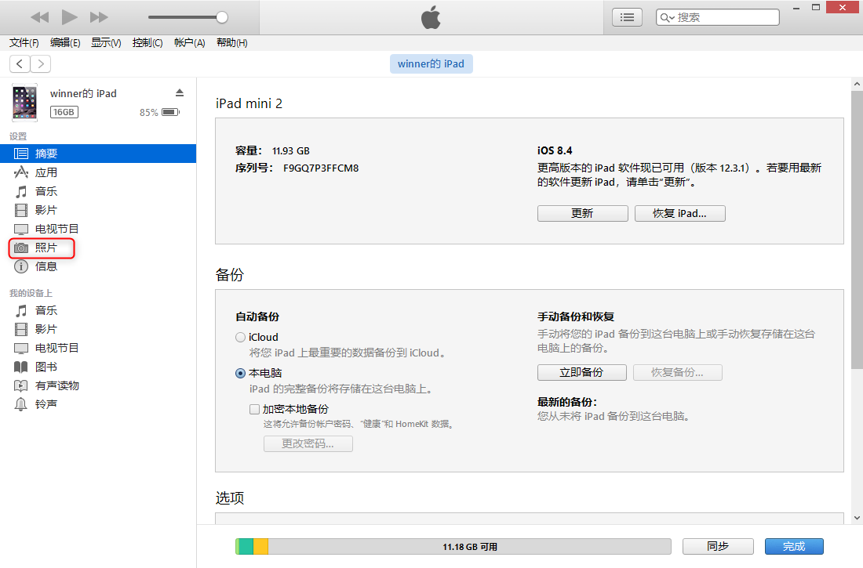Open 应用 apps icon in sidebar

pyautogui.click(x=21, y=172)
